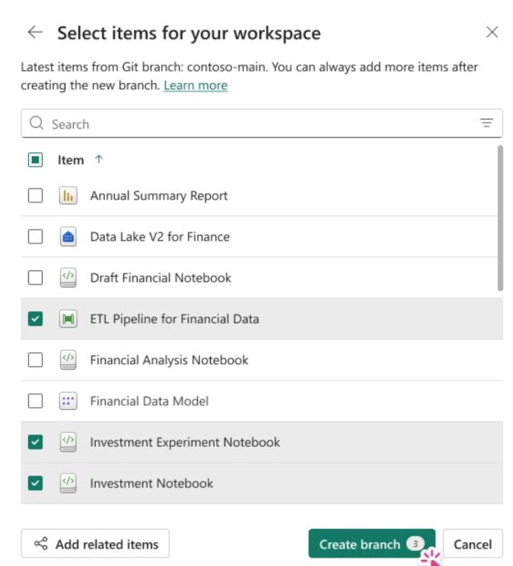Viewport: 513px width, 566px height.
Task: Click the Investment Experiment Notebook icon
Action: click(69, 442)
